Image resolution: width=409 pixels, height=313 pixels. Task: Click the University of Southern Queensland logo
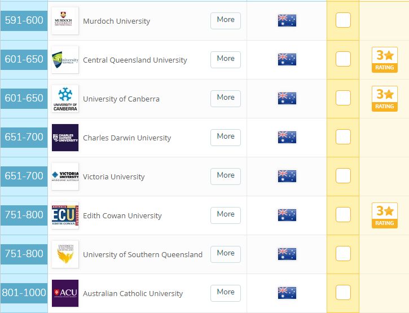[65, 254]
